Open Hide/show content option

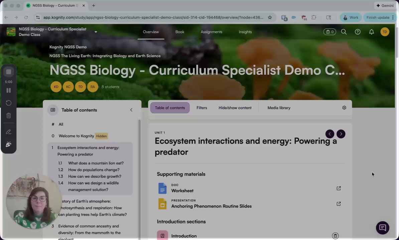pyautogui.click(x=235, y=108)
